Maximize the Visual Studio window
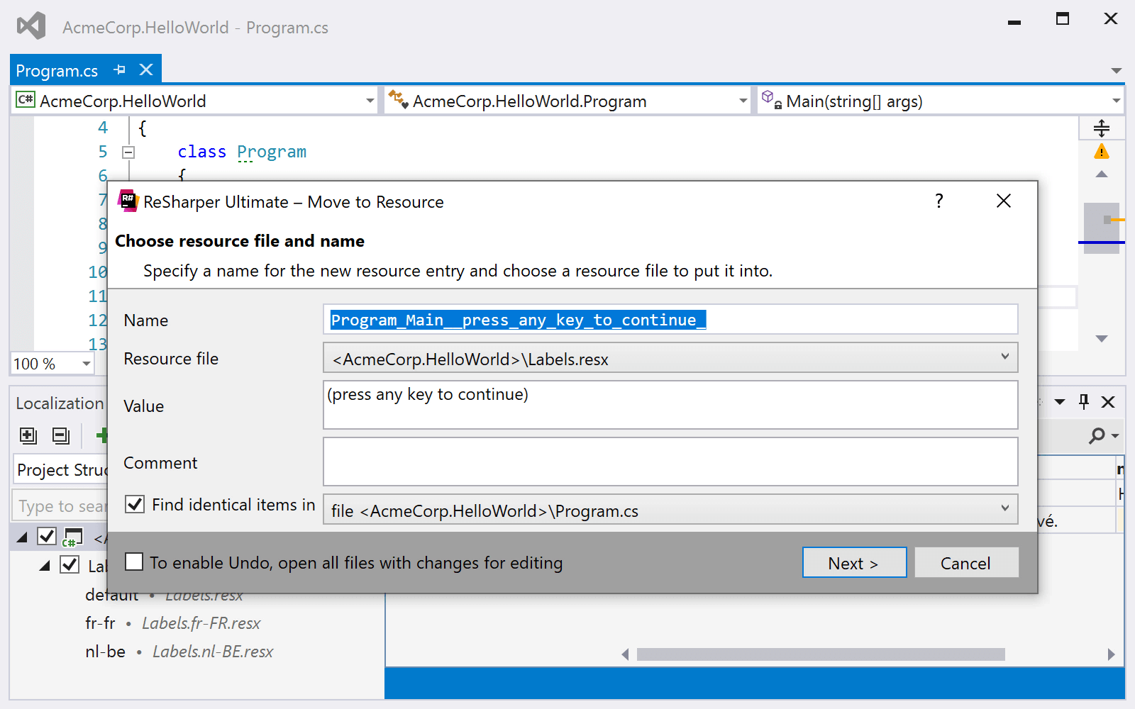Image resolution: width=1135 pixels, height=709 pixels. point(1063,18)
